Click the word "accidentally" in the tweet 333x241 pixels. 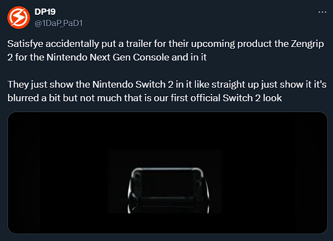(72, 44)
